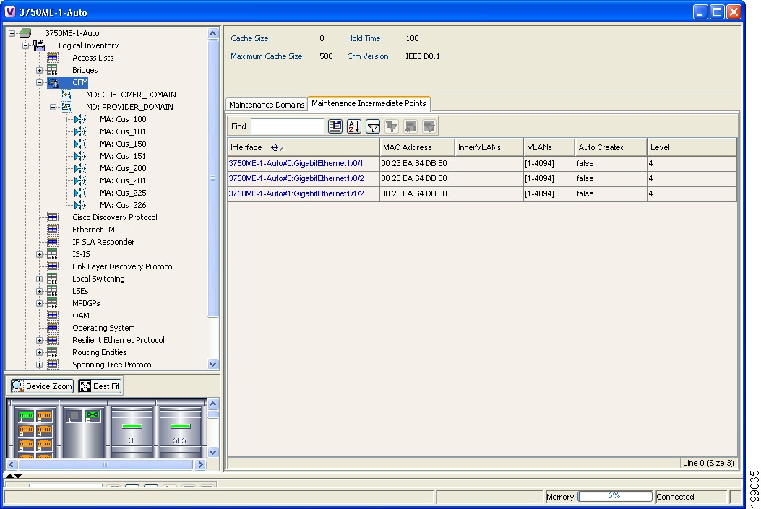Click the A-Z sort table values icon
The height and width of the screenshot is (509, 761).
pos(354,126)
